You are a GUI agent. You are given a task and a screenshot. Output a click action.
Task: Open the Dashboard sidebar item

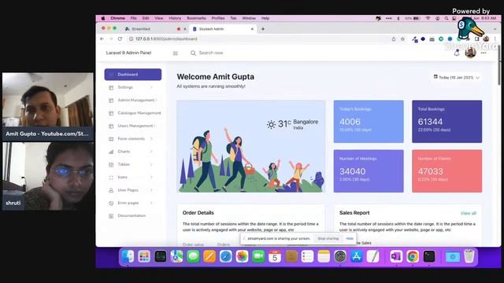[133, 75]
